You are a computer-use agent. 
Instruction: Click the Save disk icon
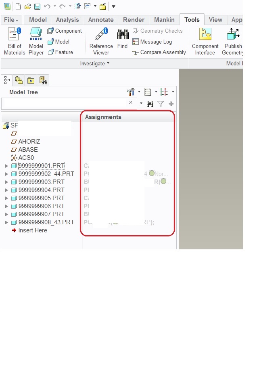(x=37, y=6)
